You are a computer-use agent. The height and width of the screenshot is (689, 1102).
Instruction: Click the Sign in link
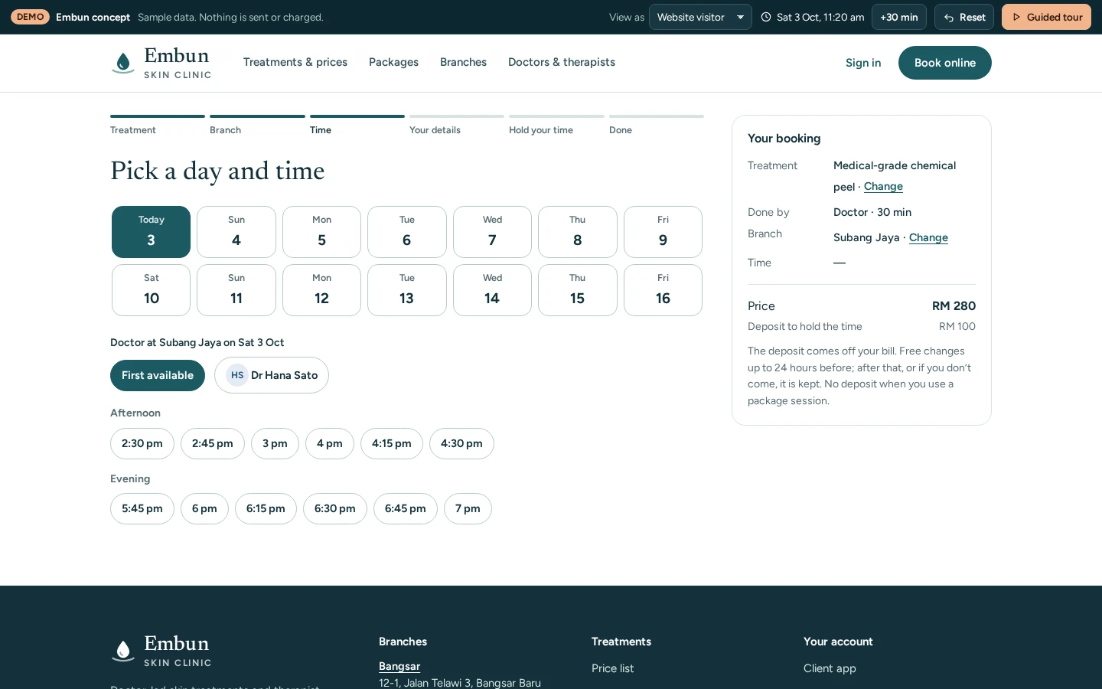tap(863, 63)
